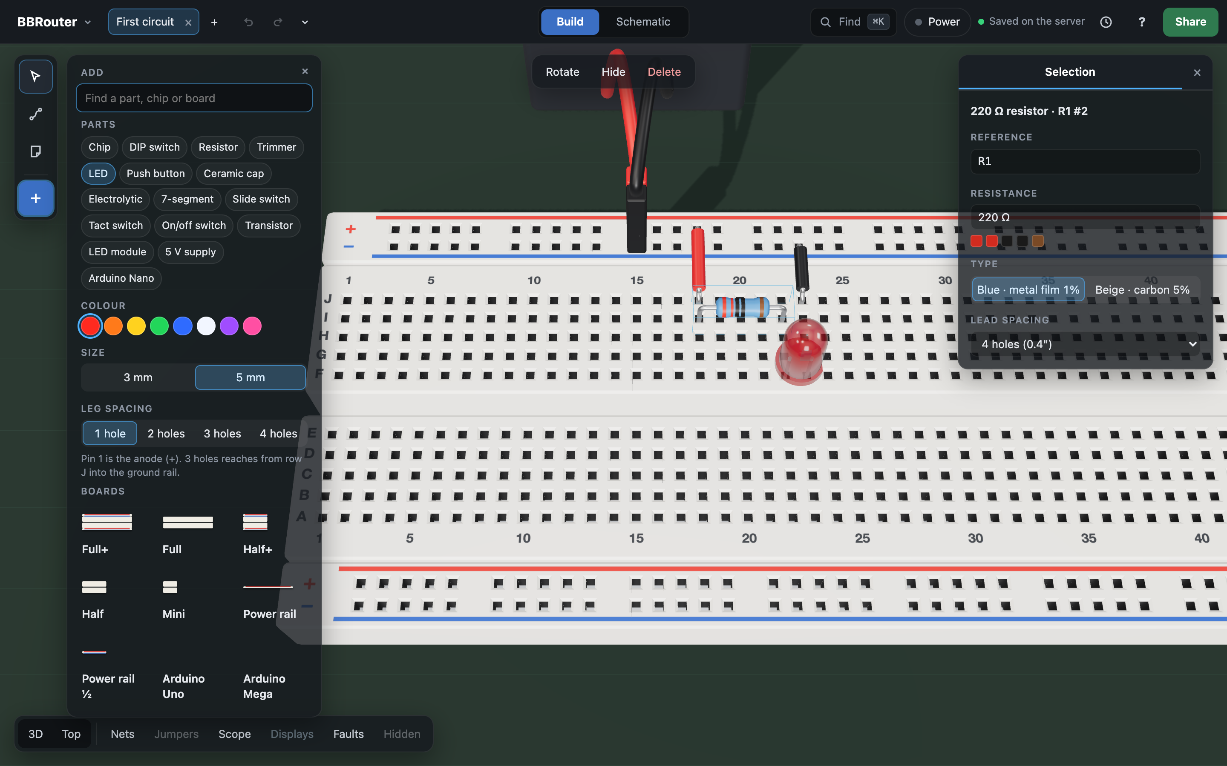Choose the 3 mm LED size
This screenshot has height=766, width=1227.
point(138,377)
